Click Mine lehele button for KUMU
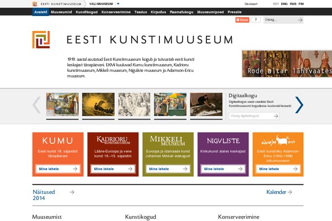The width and height of the screenshot is (332, 221). [58, 169]
